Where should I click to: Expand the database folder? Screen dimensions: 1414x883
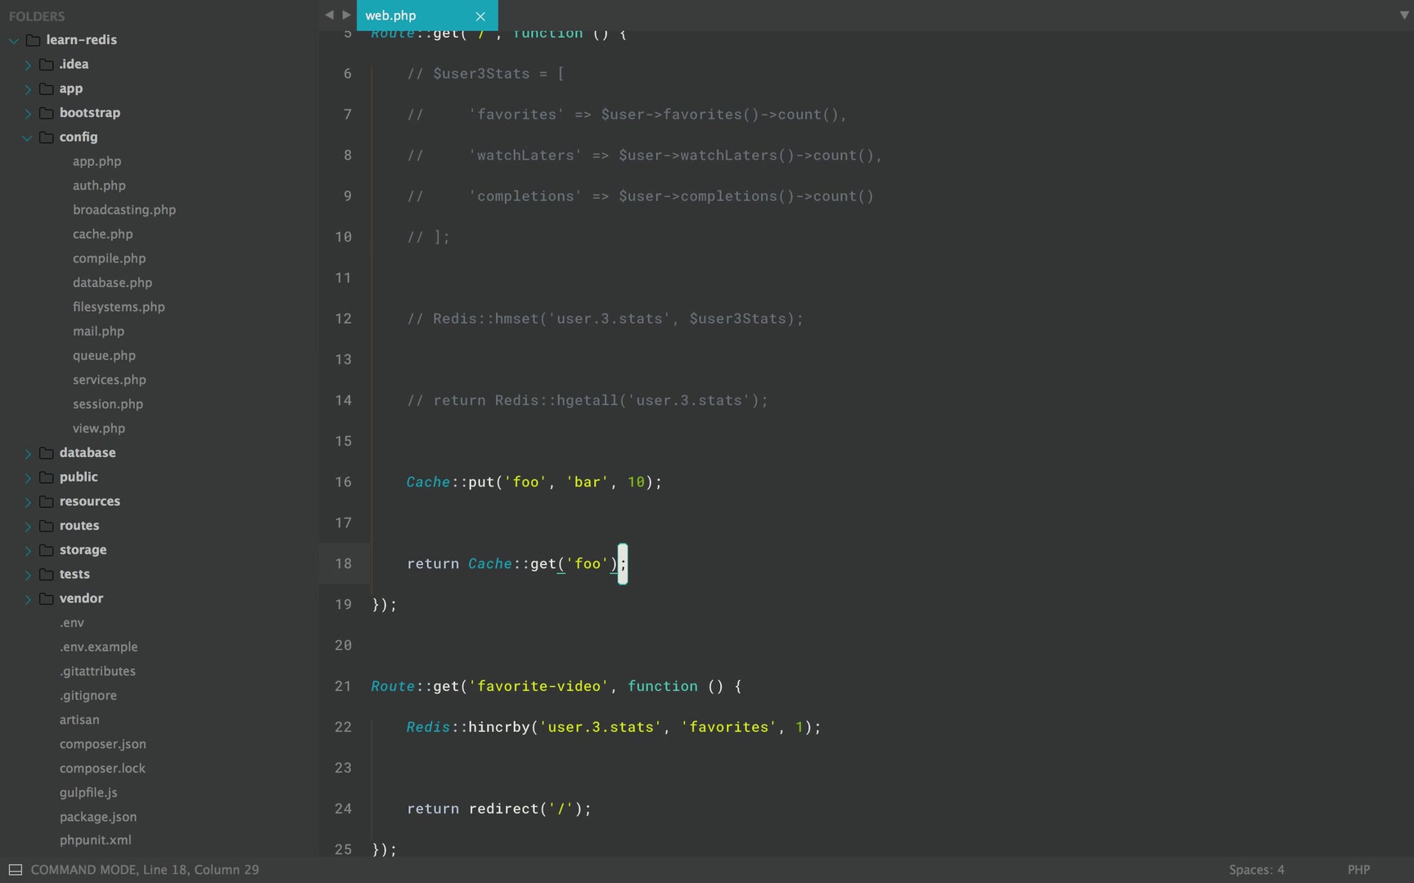pos(27,453)
